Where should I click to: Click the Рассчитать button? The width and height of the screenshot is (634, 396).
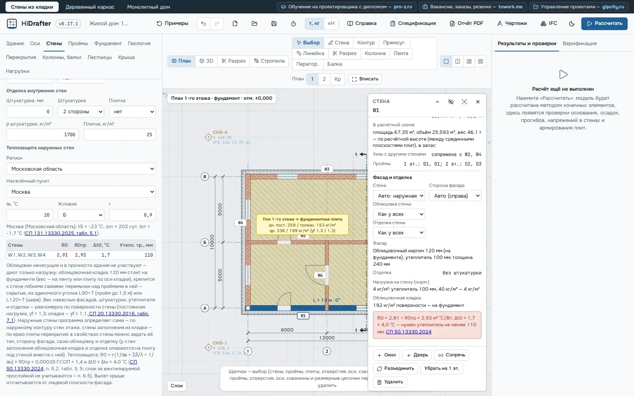click(x=604, y=23)
